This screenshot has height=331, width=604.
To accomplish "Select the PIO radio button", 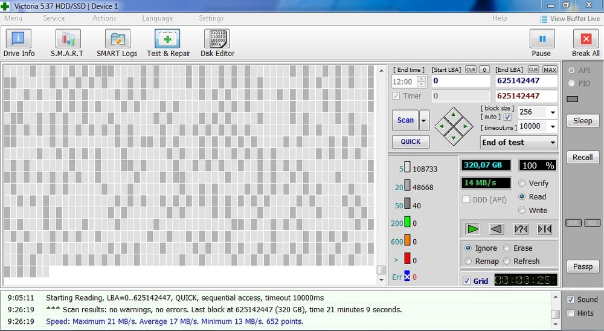I will tap(571, 83).
